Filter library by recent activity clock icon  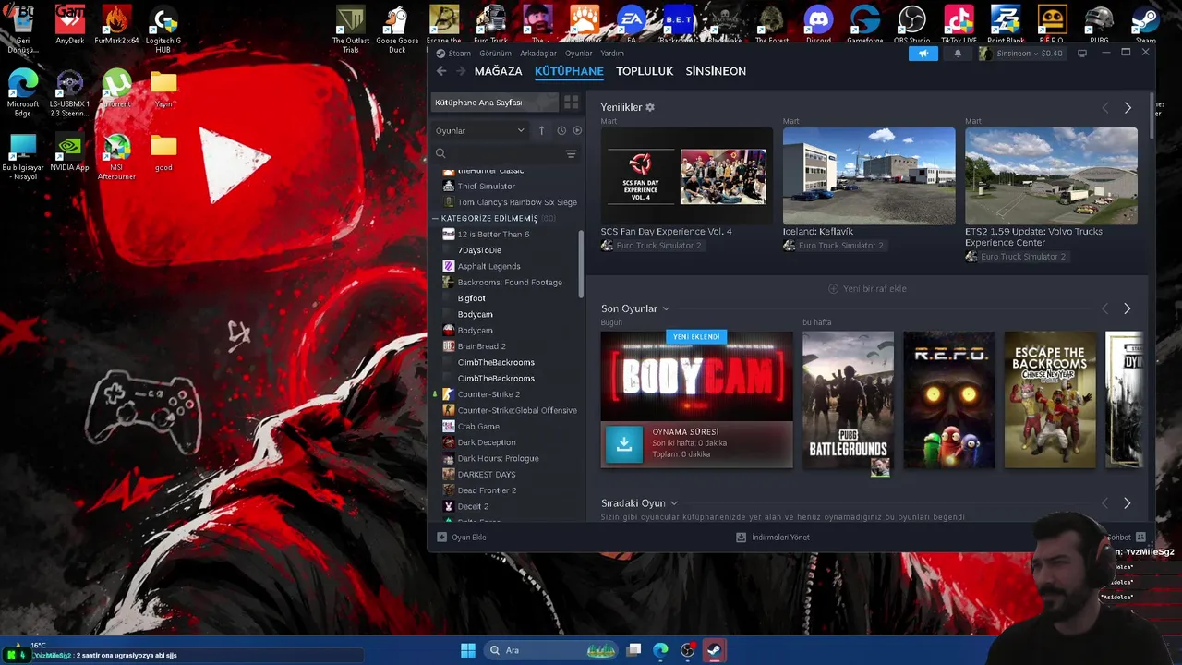561,130
